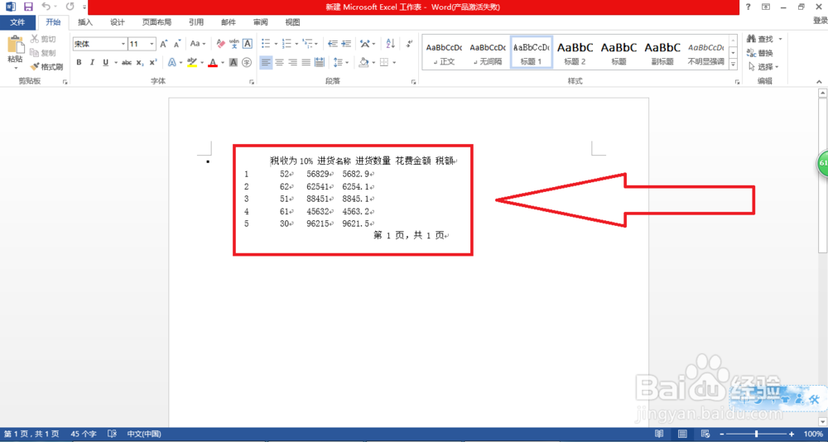
Task: Click the phonetic guide (wén) icon
Action: coord(234,44)
